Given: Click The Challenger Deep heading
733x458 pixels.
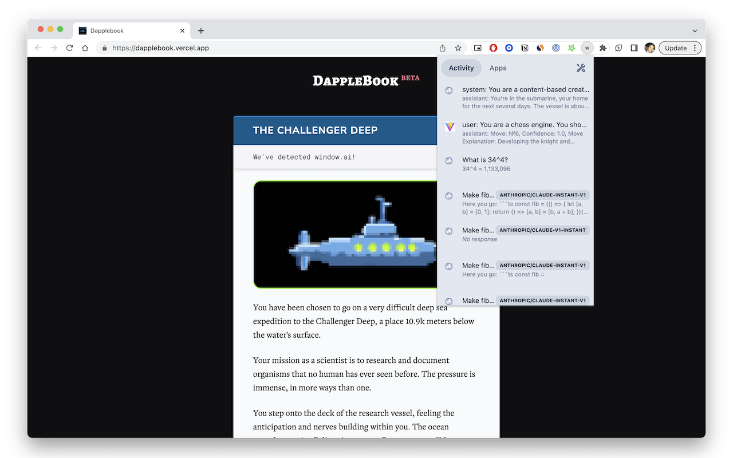Looking at the screenshot, I should point(315,131).
